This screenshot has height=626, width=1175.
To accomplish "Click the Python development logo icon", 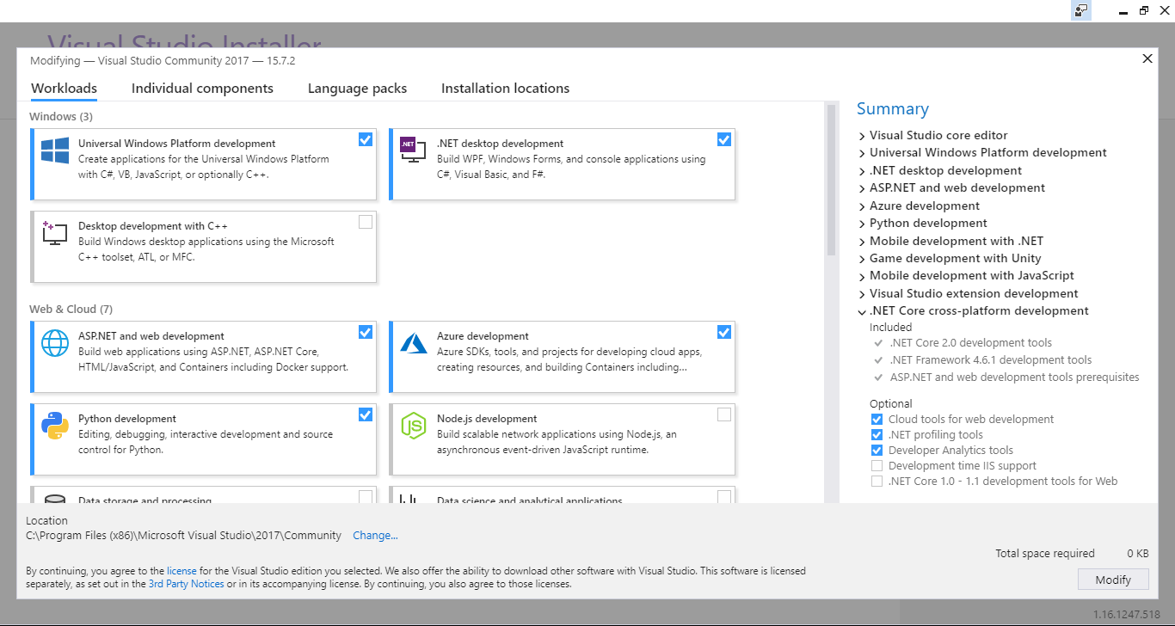I will (55, 426).
